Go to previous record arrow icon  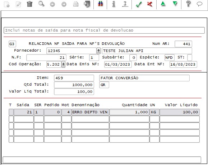[x=52, y=4]
